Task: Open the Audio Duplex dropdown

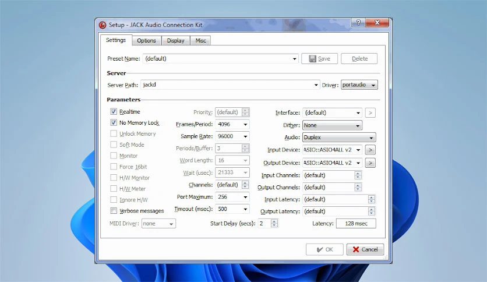Action: (339, 138)
